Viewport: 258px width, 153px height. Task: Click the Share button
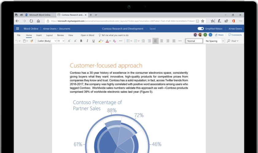click(x=219, y=35)
